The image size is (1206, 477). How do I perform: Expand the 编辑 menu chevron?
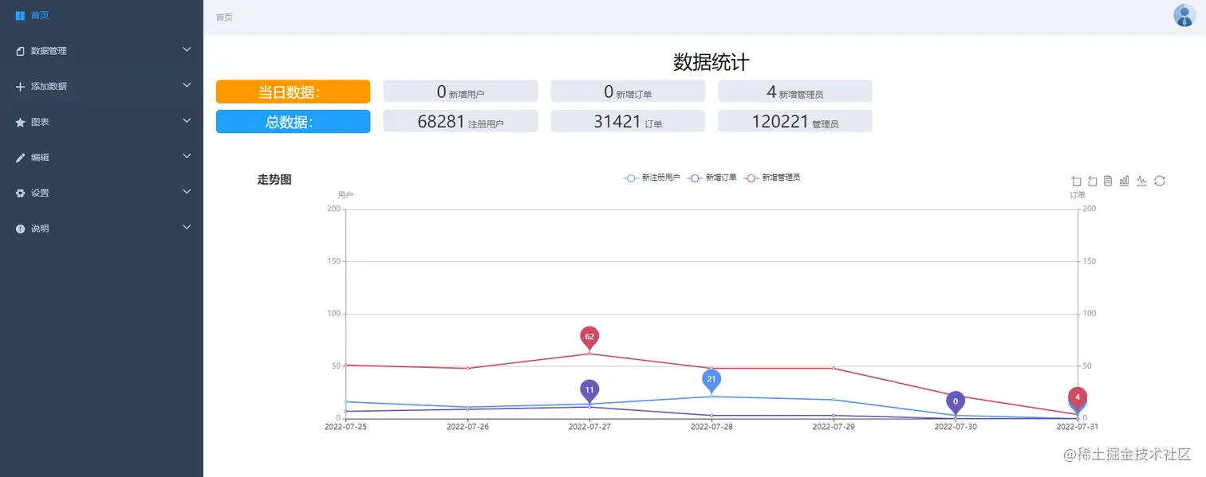(x=187, y=156)
